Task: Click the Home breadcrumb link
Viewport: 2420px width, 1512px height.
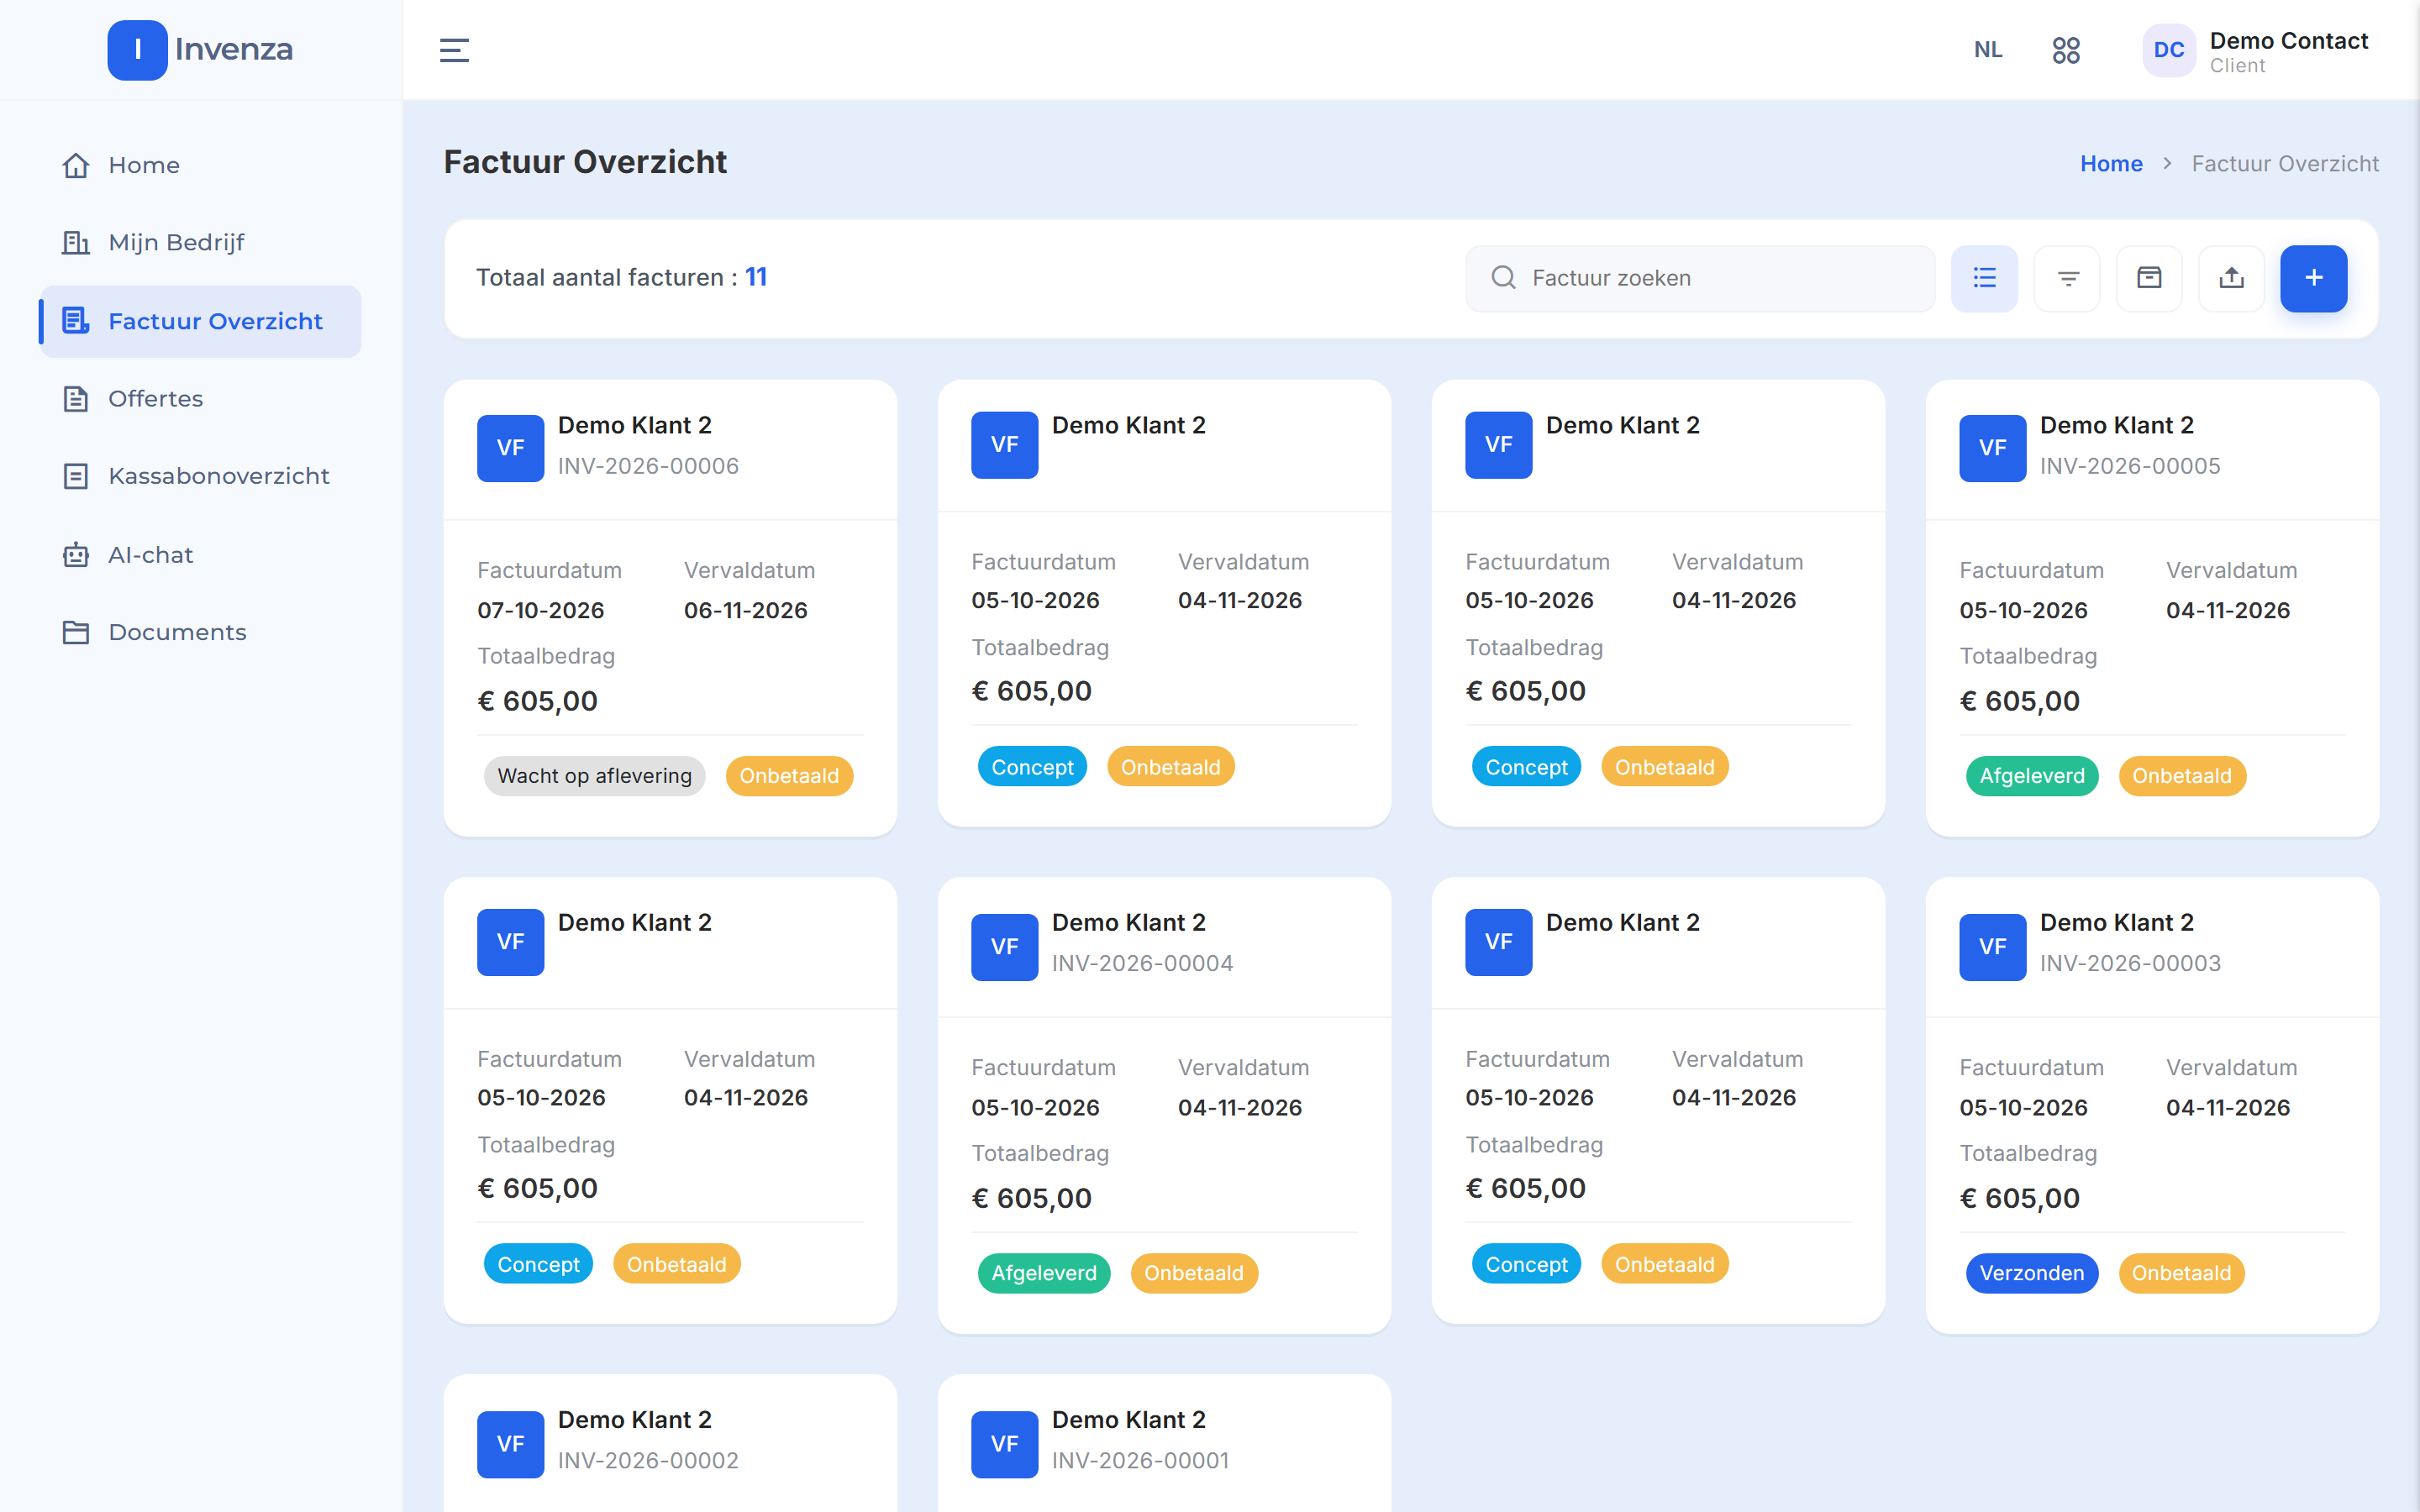Action: click(2111, 164)
